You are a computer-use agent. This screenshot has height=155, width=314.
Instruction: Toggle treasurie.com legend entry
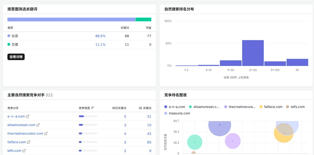tap(177, 113)
